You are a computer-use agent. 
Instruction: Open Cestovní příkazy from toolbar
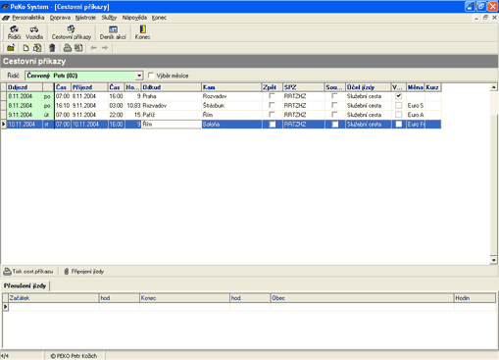tap(72, 32)
